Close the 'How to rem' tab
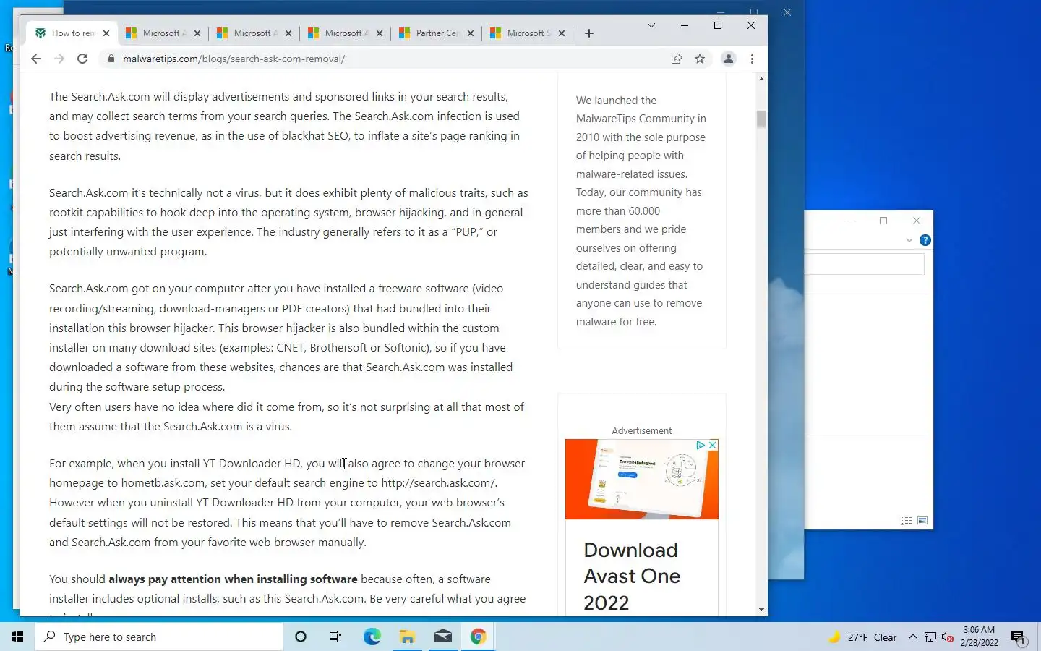Screen dimensions: 1041x651 tap(106, 33)
